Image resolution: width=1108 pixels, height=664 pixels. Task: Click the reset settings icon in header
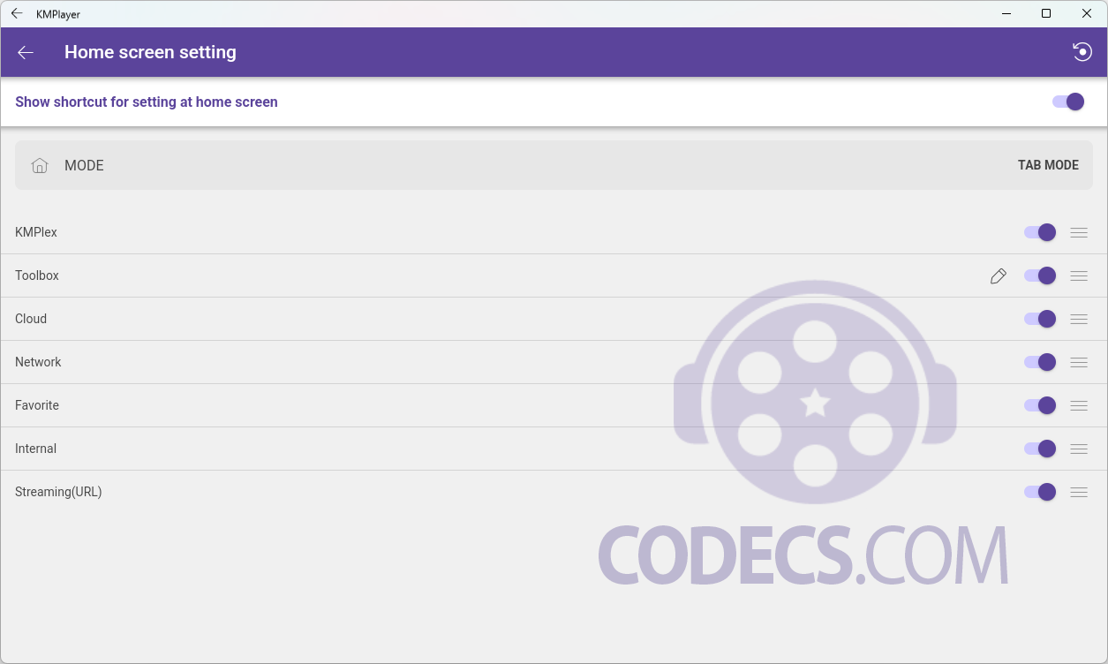[1082, 52]
